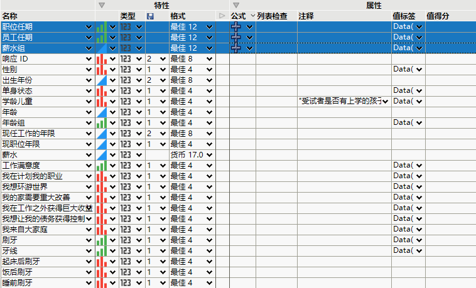This screenshot has width=476, height=288.
Task: Click the ordinal modeling type icon for 职位任期
Action: tap(102, 27)
